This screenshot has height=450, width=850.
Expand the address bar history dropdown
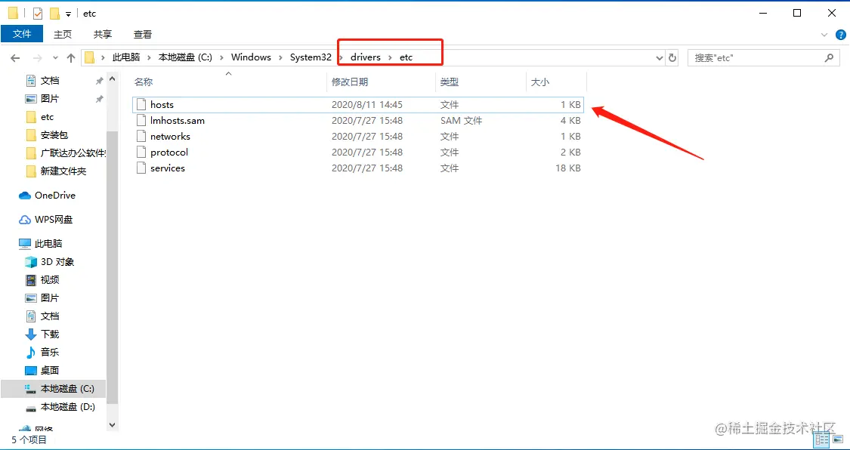click(659, 57)
